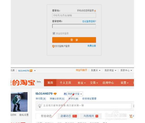Click the icon beside 手机动态密码登录
This screenshot has height=123, width=145.
[95, 11]
